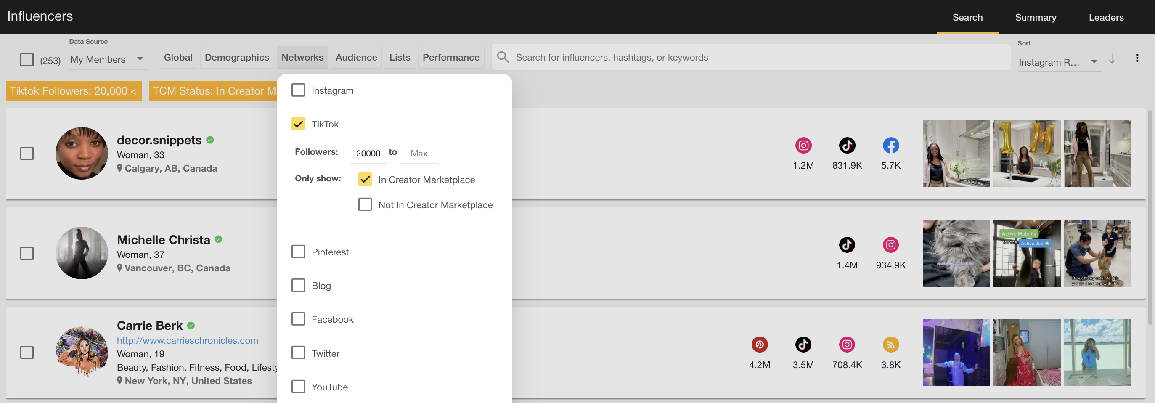This screenshot has width=1155, height=403.
Task: Go to the Leaders tab
Action: pos(1106,17)
